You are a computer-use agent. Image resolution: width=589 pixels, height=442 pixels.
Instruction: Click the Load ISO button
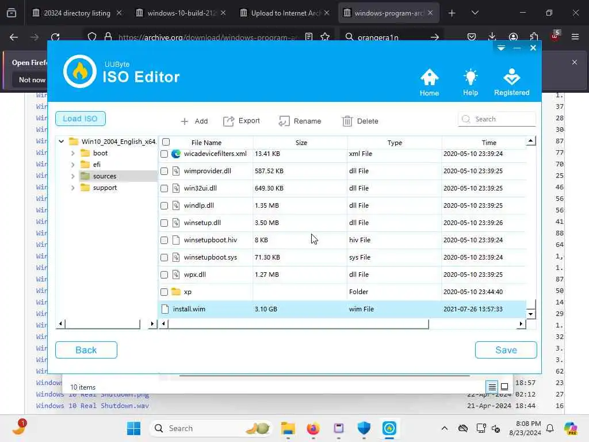click(81, 119)
